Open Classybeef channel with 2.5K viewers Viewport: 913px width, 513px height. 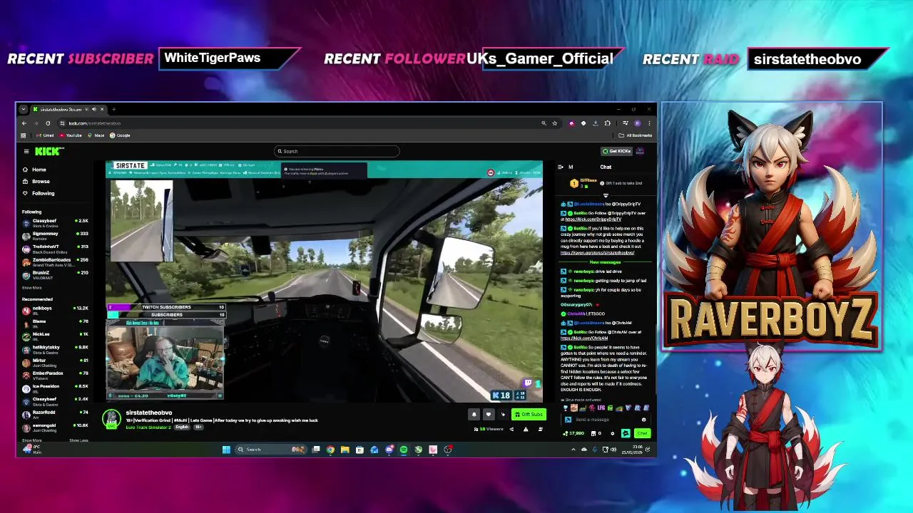pos(56,222)
